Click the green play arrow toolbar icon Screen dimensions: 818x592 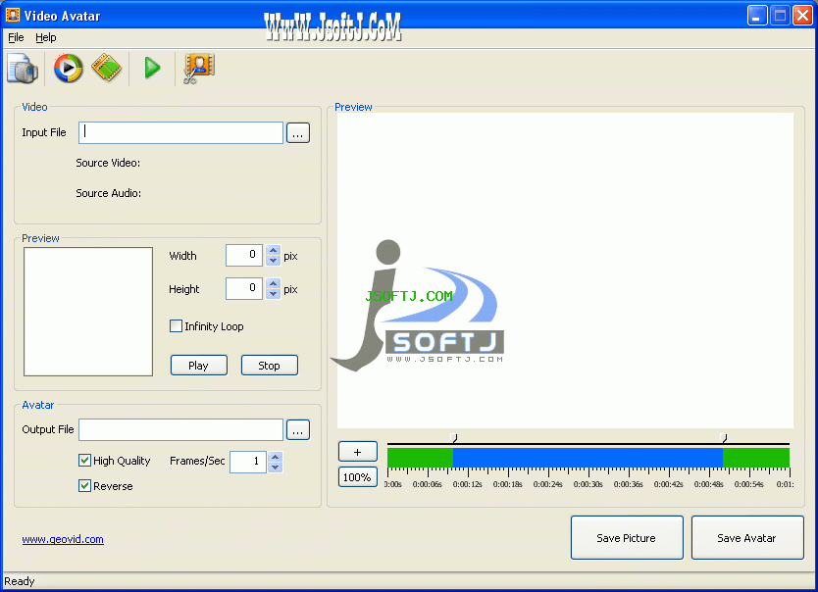[x=152, y=68]
